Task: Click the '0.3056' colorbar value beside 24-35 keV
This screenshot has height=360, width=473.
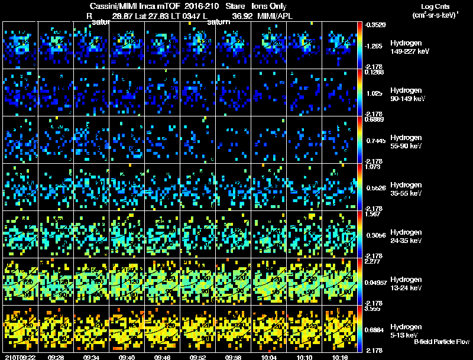Action: [x=376, y=235]
